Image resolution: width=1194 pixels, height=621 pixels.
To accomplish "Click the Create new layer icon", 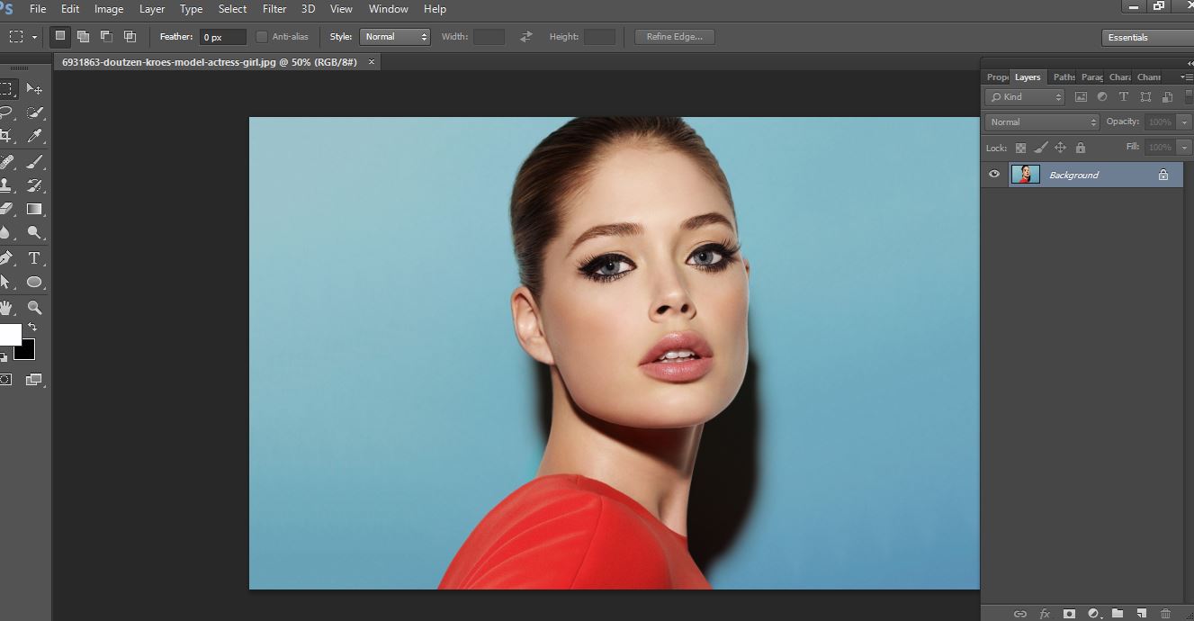I will [x=1141, y=613].
